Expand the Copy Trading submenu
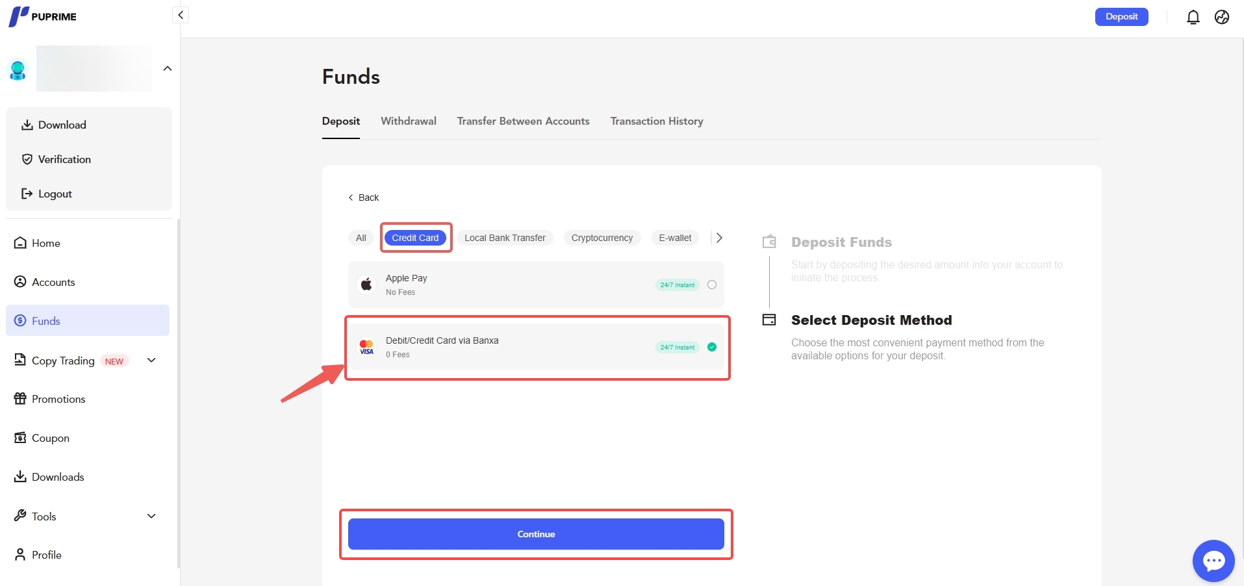The height and width of the screenshot is (586, 1244). 151,361
